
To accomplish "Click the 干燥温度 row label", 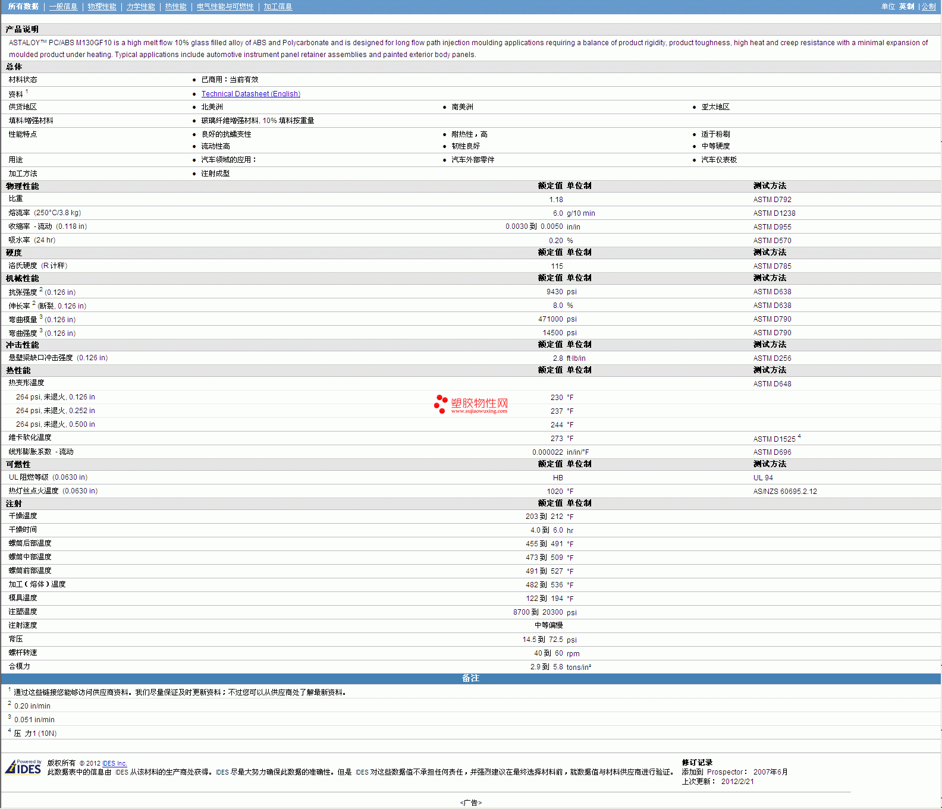I will click(23, 516).
